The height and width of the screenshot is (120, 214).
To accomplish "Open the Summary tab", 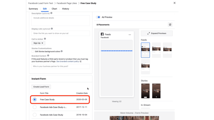I will point(33,9).
